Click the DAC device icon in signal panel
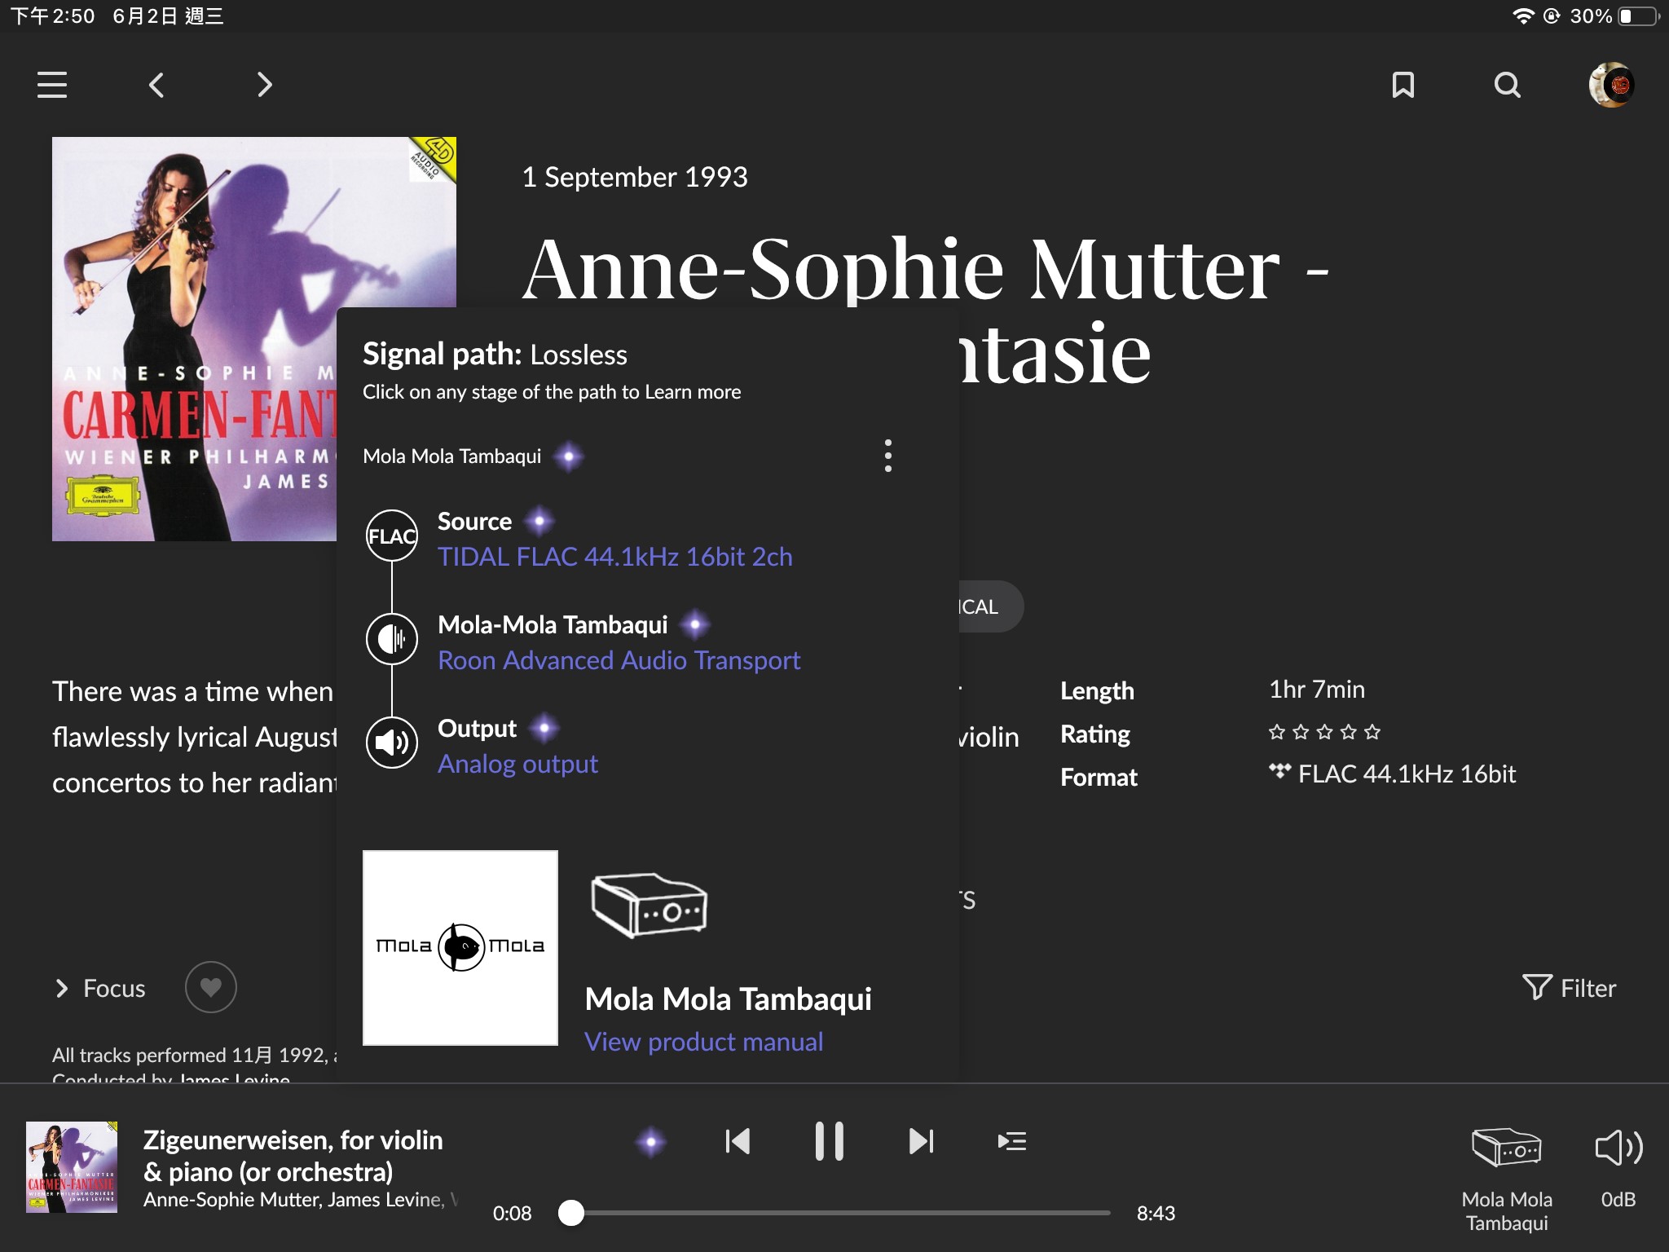 tap(649, 906)
